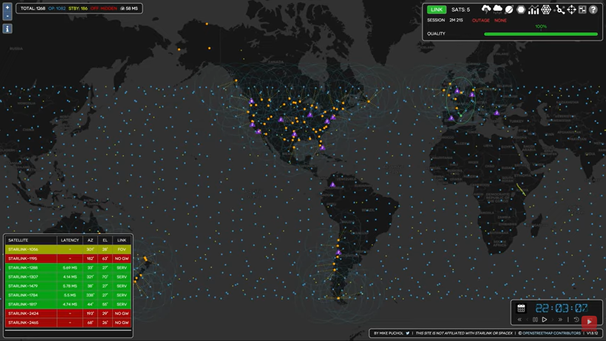606x341 pixels.
Task: Click the link quality progress bar
Action: point(541,34)
